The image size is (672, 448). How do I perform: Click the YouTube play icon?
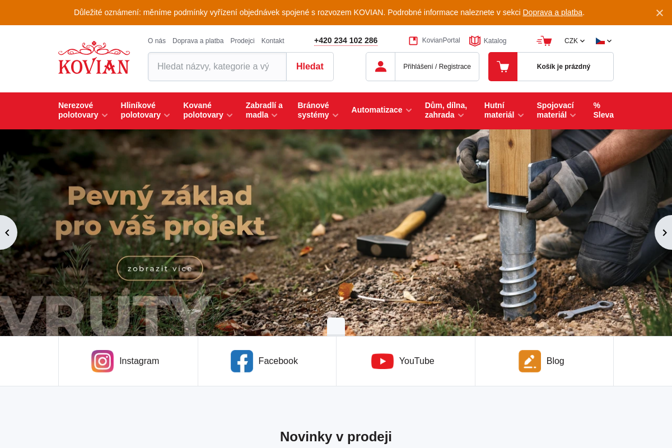pos(382,361)
